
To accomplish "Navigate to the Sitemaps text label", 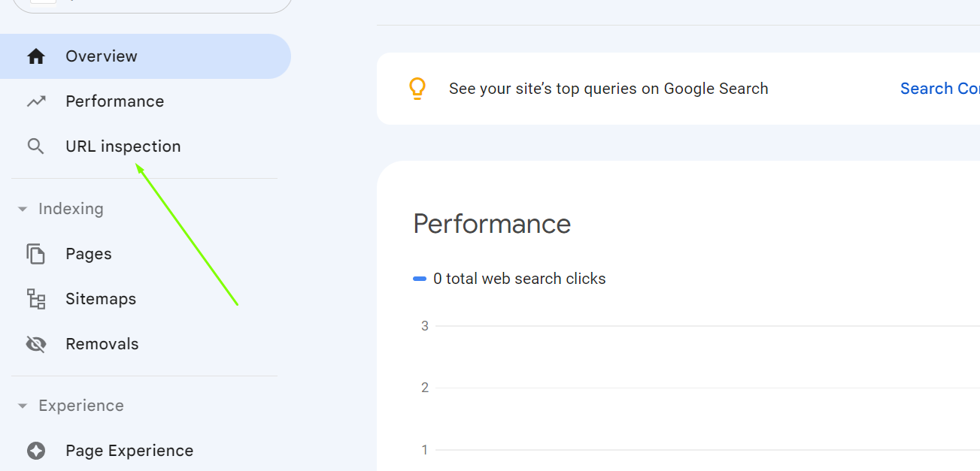I will [x=101, y=299].
